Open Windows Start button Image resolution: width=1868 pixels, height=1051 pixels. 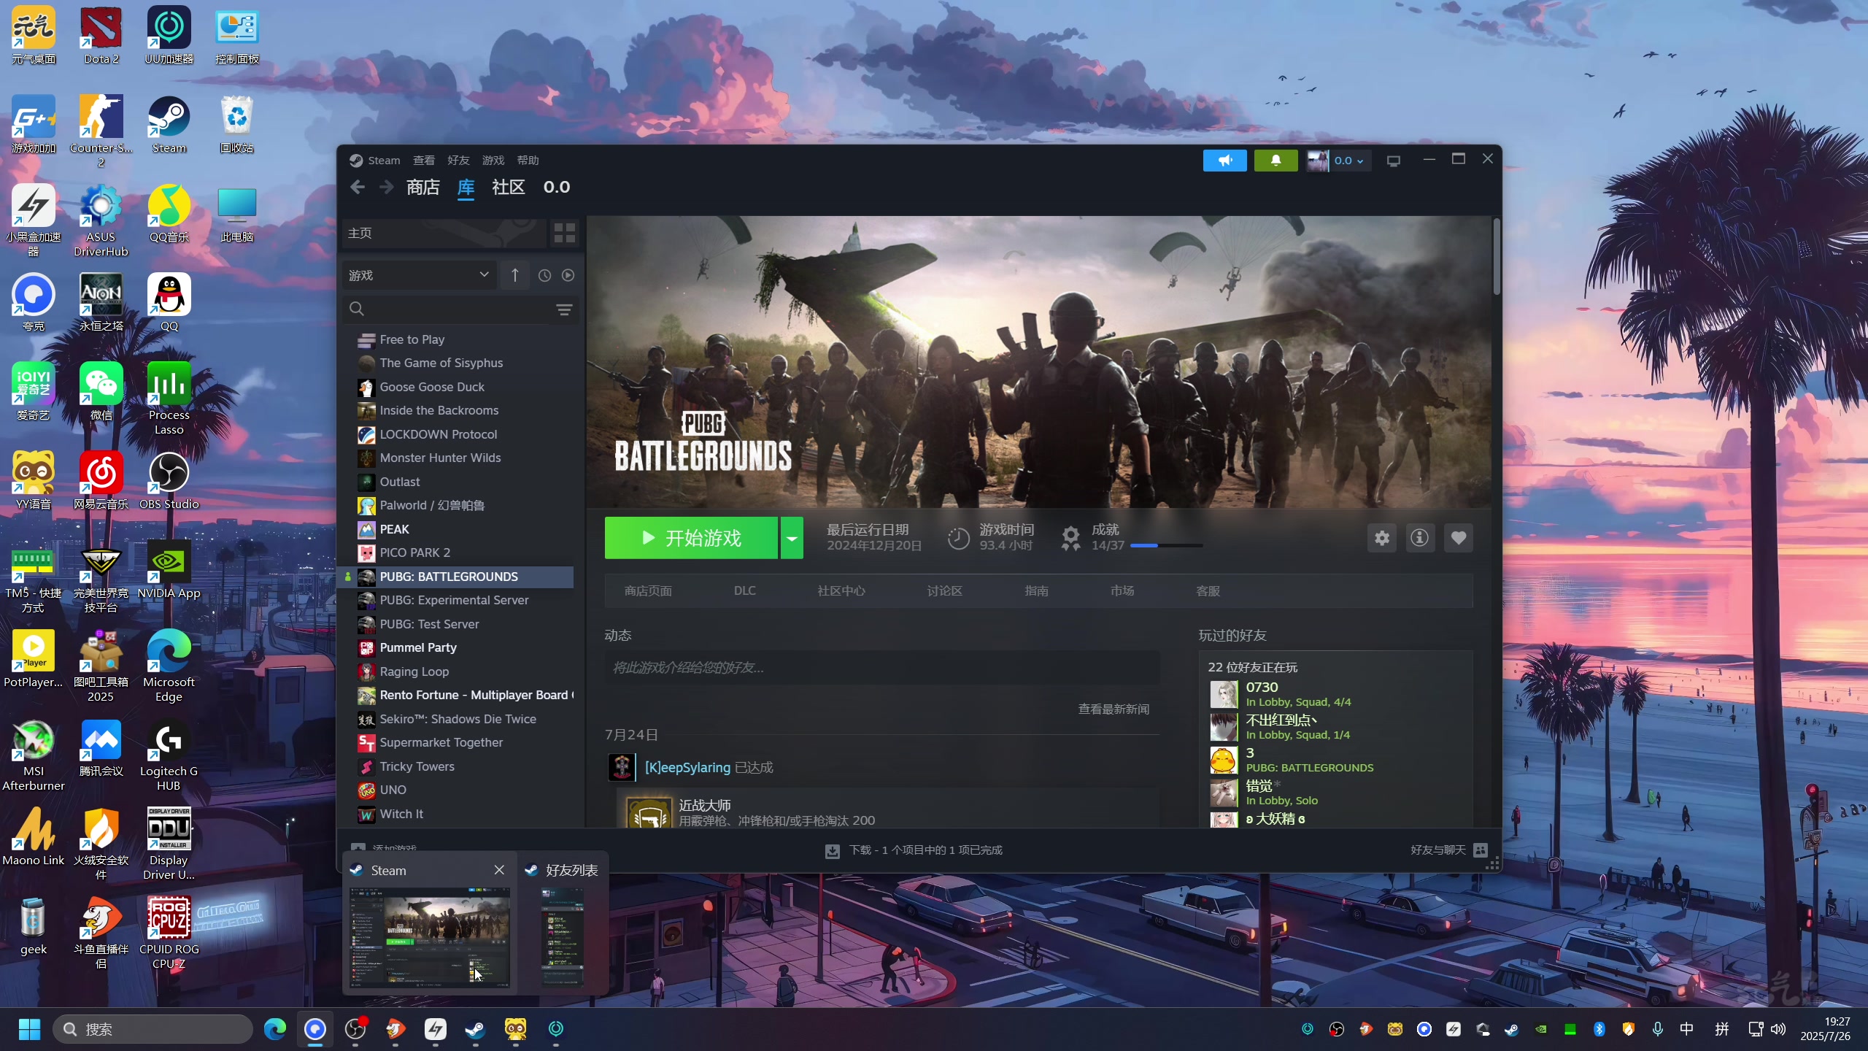point(29,1029)
